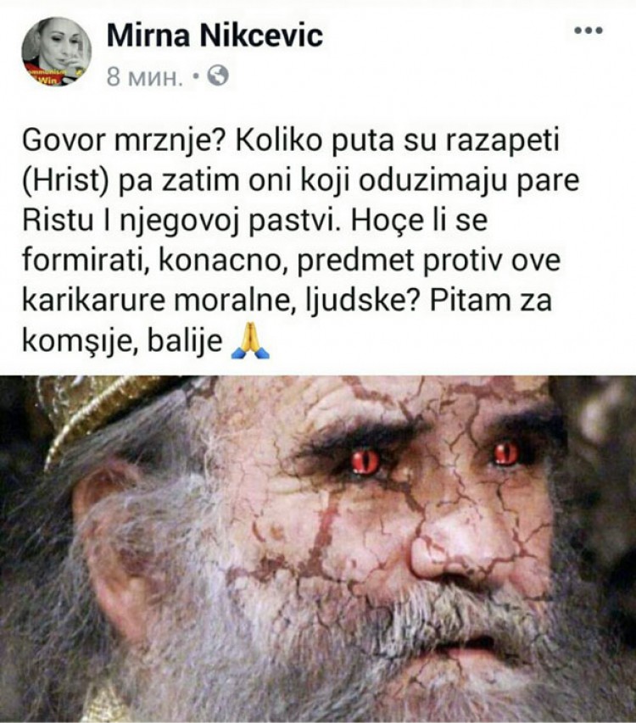Click the "Govor mrznje?" opening text
This screenshot has width=636, height=723.
[x=123, y=142]
